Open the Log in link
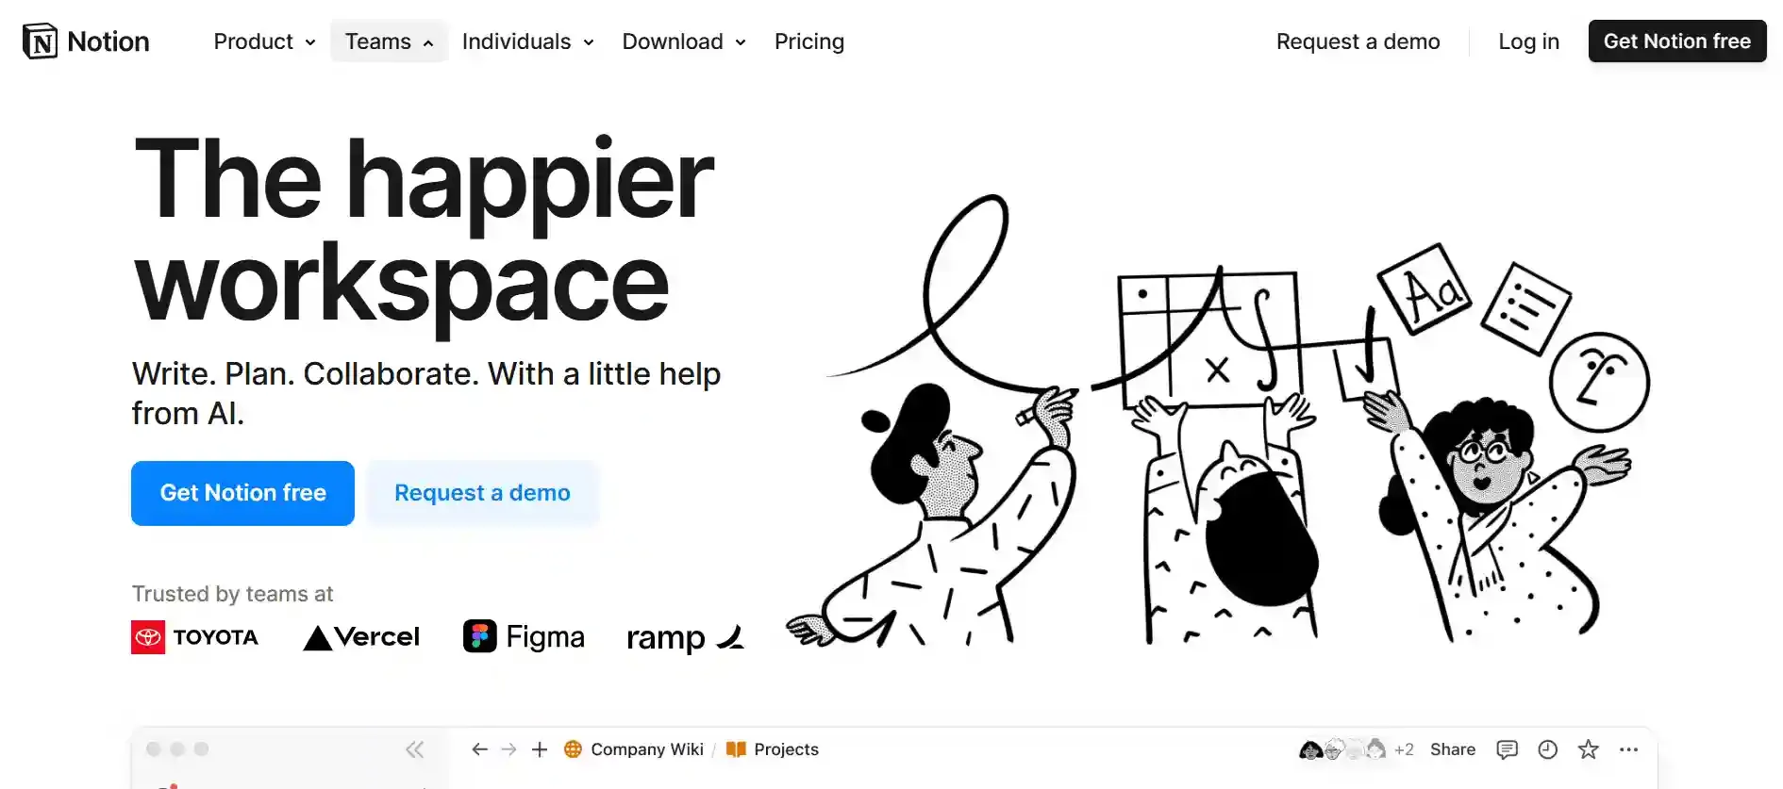The height and width of the screenshot is (789, 1783). 1528,41
